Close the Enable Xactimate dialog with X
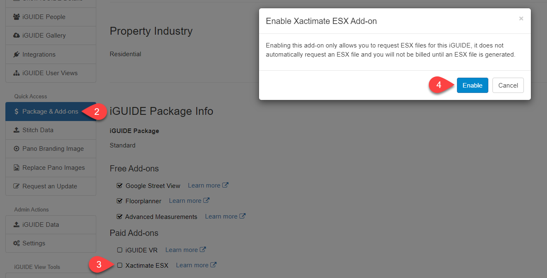This screenshot has height=278, width=547. [x=521, y=19]
